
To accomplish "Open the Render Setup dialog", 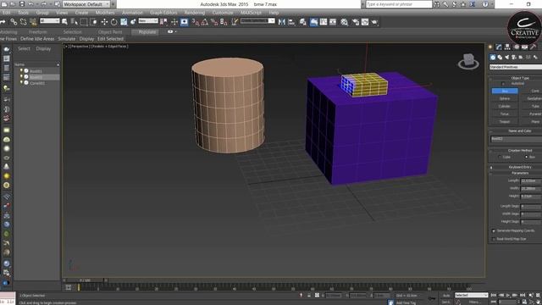I will [356, 22].
